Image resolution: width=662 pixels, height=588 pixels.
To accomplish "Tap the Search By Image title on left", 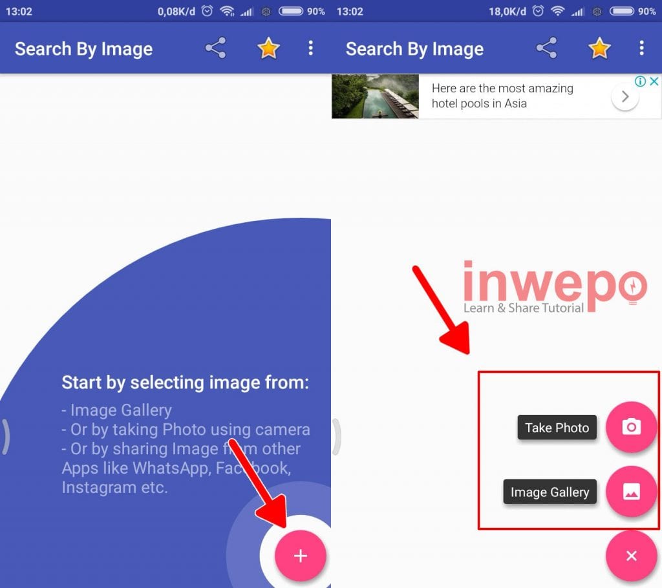I will [83, 49].
